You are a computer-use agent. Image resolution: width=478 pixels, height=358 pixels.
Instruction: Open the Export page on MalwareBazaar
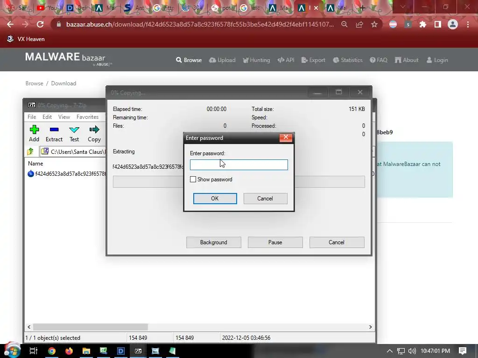click(313, 60)
